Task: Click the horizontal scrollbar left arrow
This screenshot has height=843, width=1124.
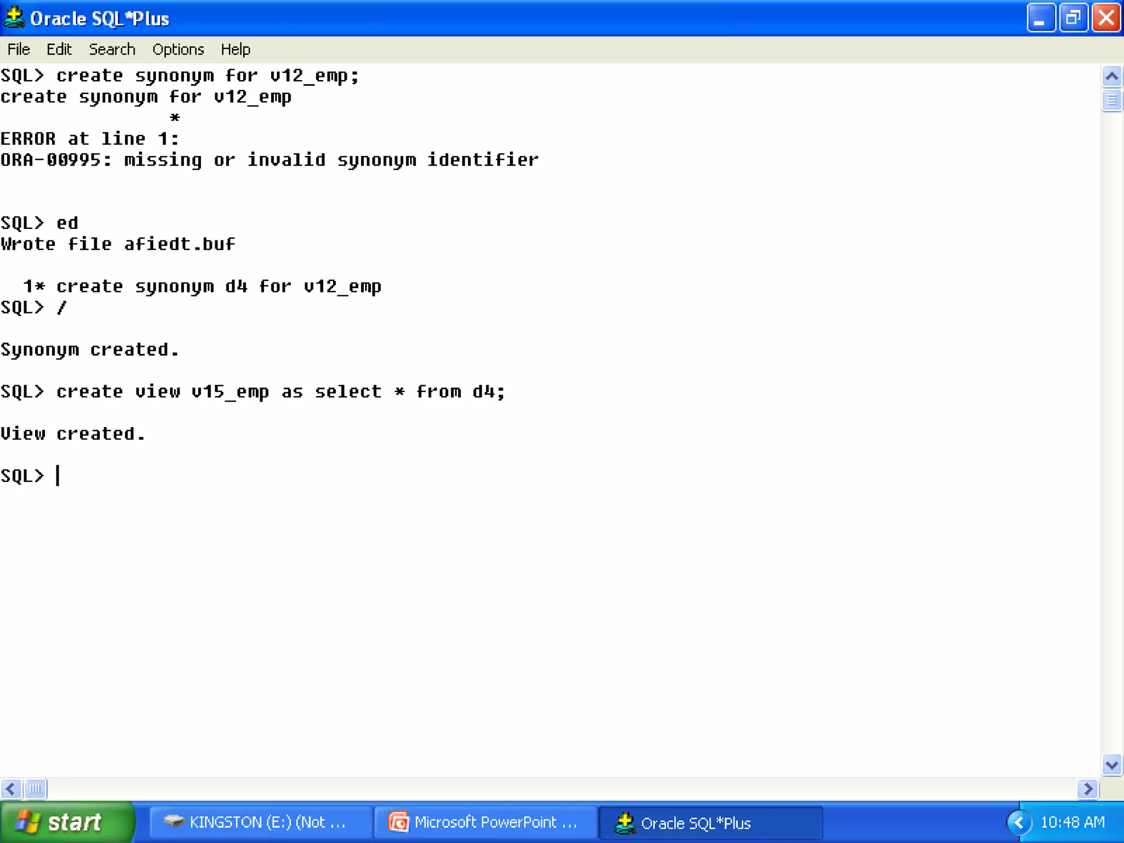Action: click(x=11, y=789)
